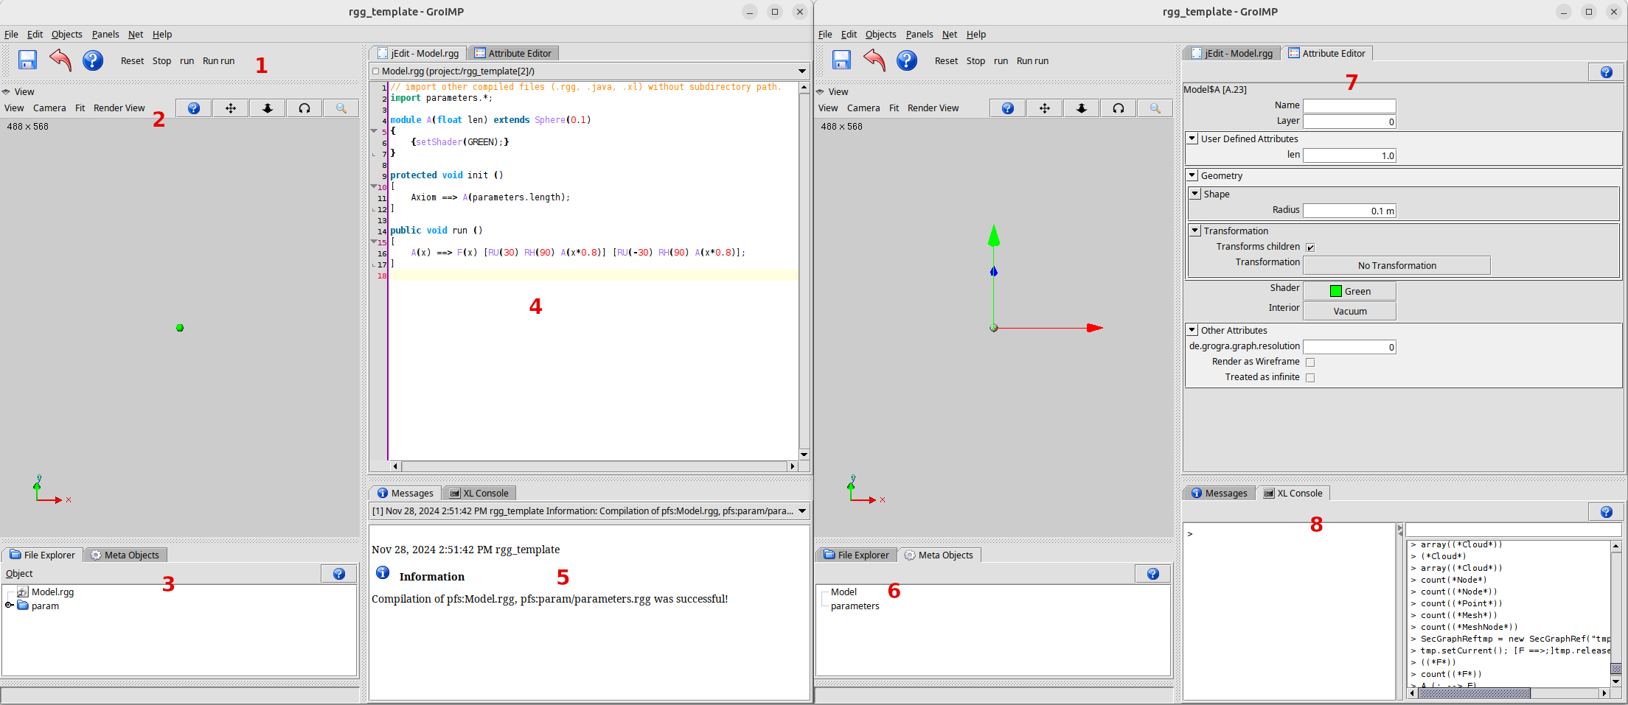1628x705 pixels.
Task: Click the red Undo arrow in right window
Action: [874, 60]
